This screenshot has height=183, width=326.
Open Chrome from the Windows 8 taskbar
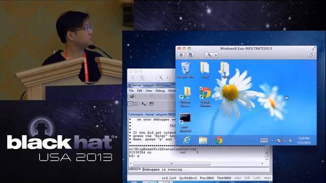coord(219,140)
